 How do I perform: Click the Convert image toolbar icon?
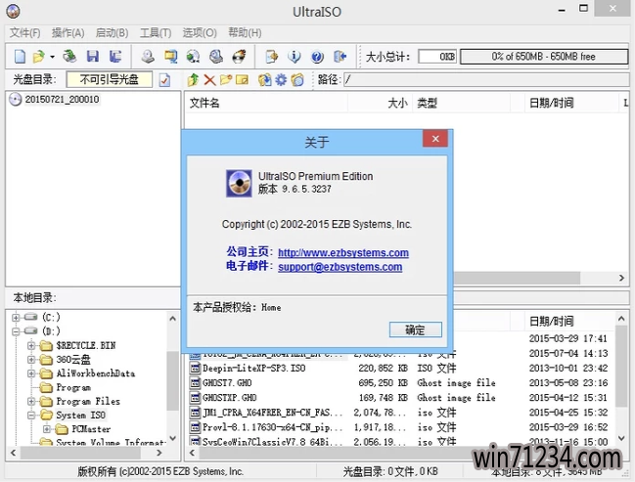[170, 57]
